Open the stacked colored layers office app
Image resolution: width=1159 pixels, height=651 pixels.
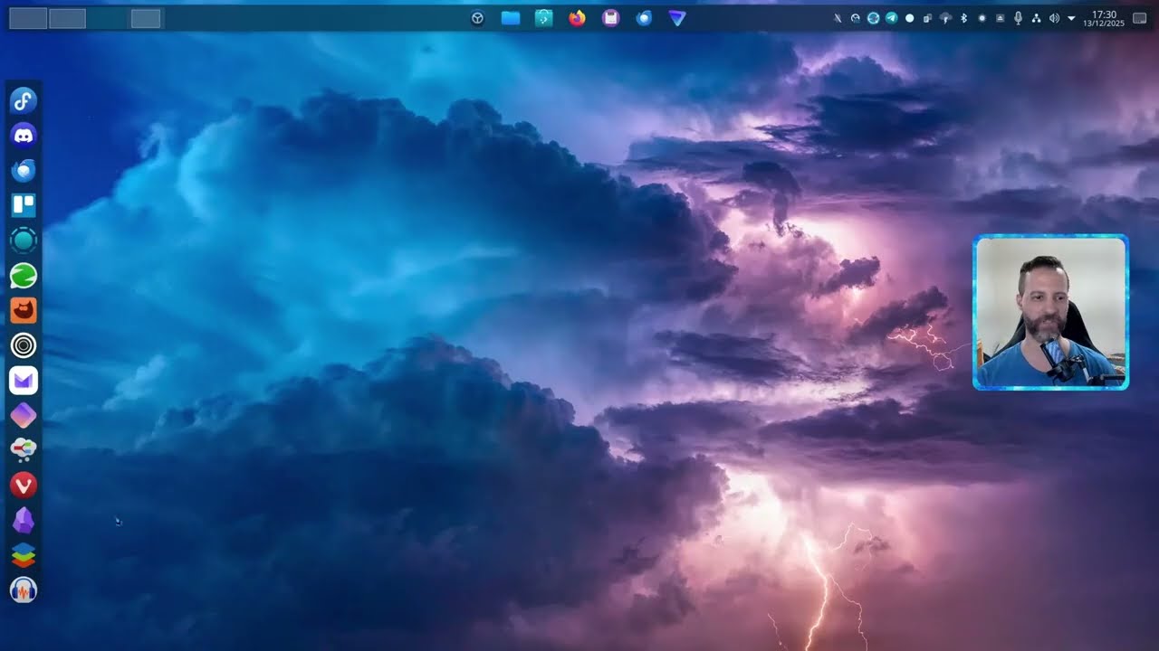[24, 555]
